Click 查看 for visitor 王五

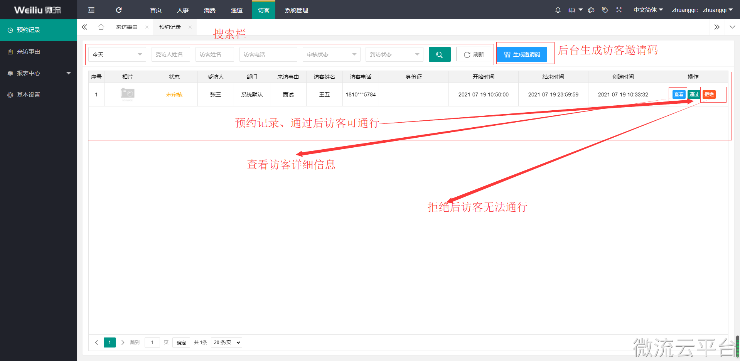[x=679, y=94]
